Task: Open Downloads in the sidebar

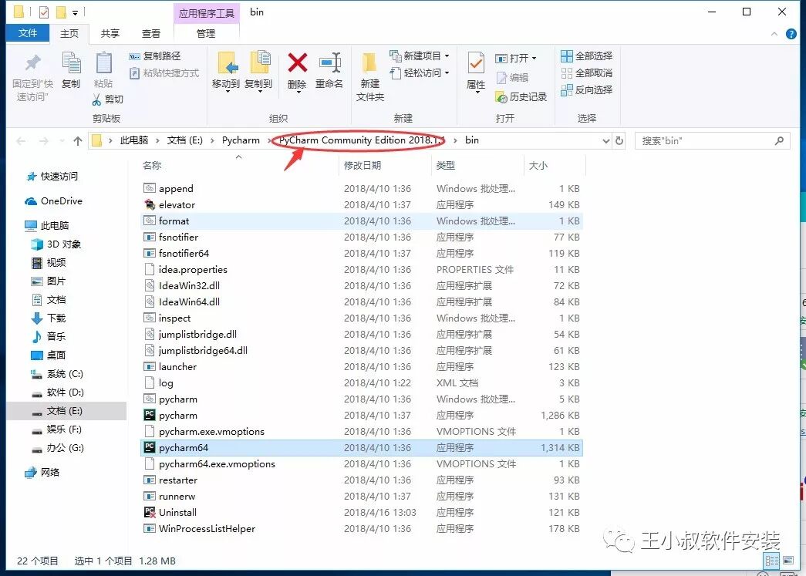Action: (49, 318)
